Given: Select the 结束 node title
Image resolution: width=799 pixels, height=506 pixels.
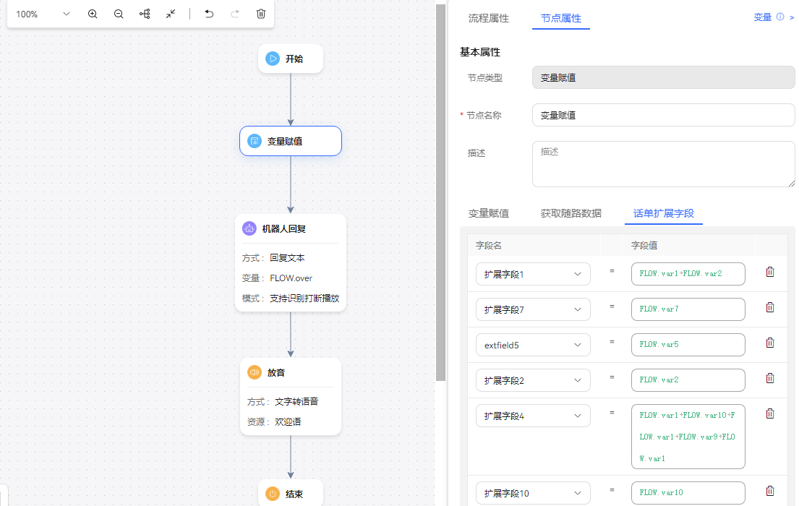Looking at the screenshot, I should [294, 494].
